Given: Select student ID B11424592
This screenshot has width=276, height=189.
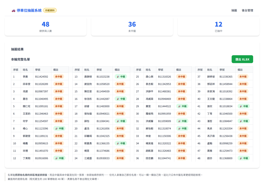Looking at the screenshot, I should (x=42, y=77).
